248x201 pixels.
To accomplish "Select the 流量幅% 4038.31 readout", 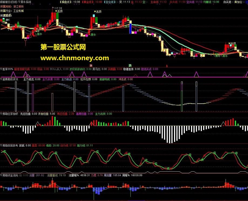I will [x=79, y=175].
